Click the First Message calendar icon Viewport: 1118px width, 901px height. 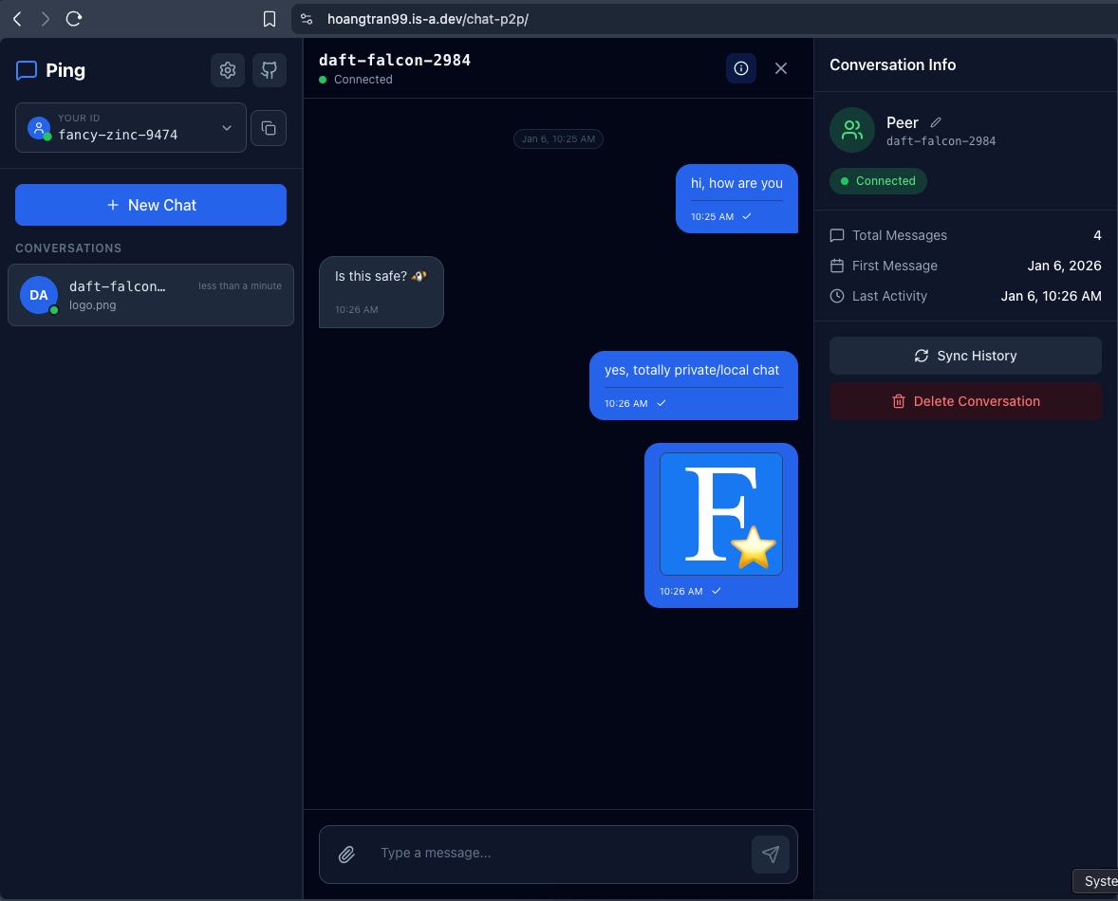click(x=837, y=266)
